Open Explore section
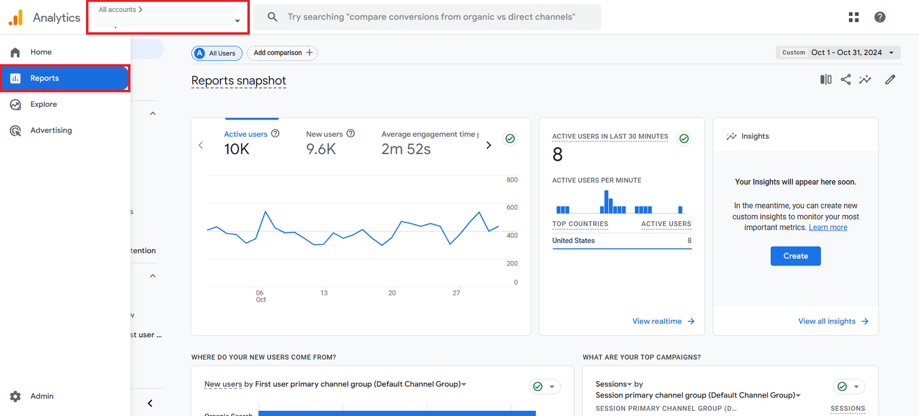 [65, 105]
